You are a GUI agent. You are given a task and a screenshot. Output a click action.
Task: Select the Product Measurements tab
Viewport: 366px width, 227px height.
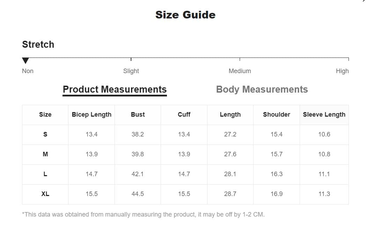coord(115,89)
